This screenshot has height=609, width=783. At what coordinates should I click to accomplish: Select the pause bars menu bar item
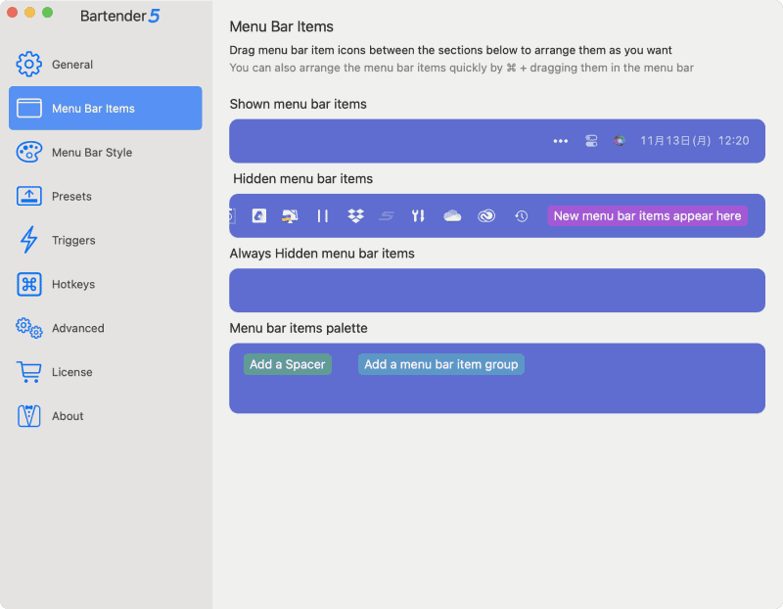[323, 215]
